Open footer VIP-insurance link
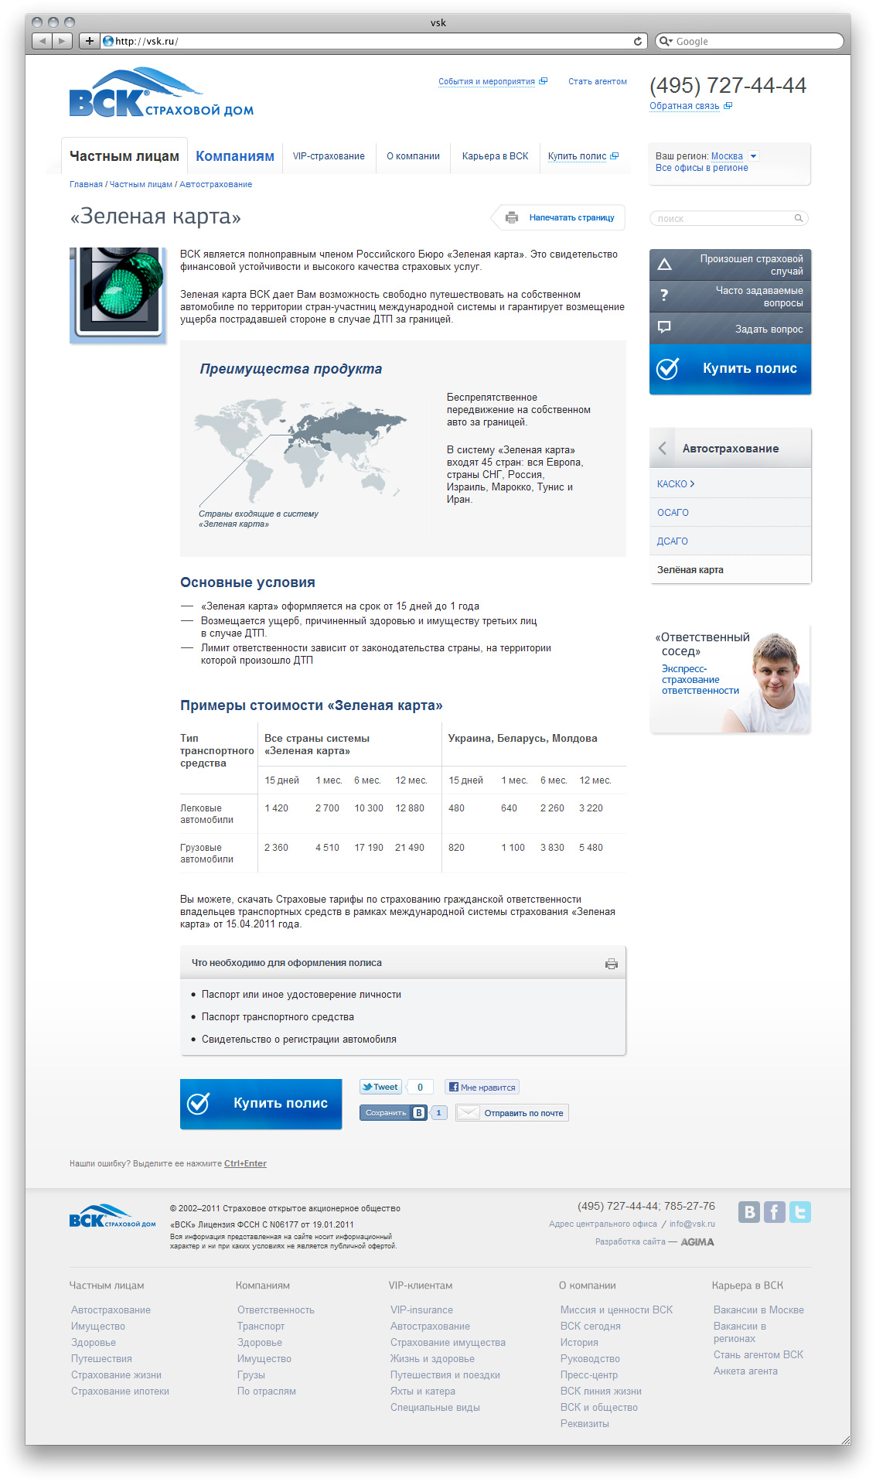This screenshot has width=876, height=1482. (421, 1310)
